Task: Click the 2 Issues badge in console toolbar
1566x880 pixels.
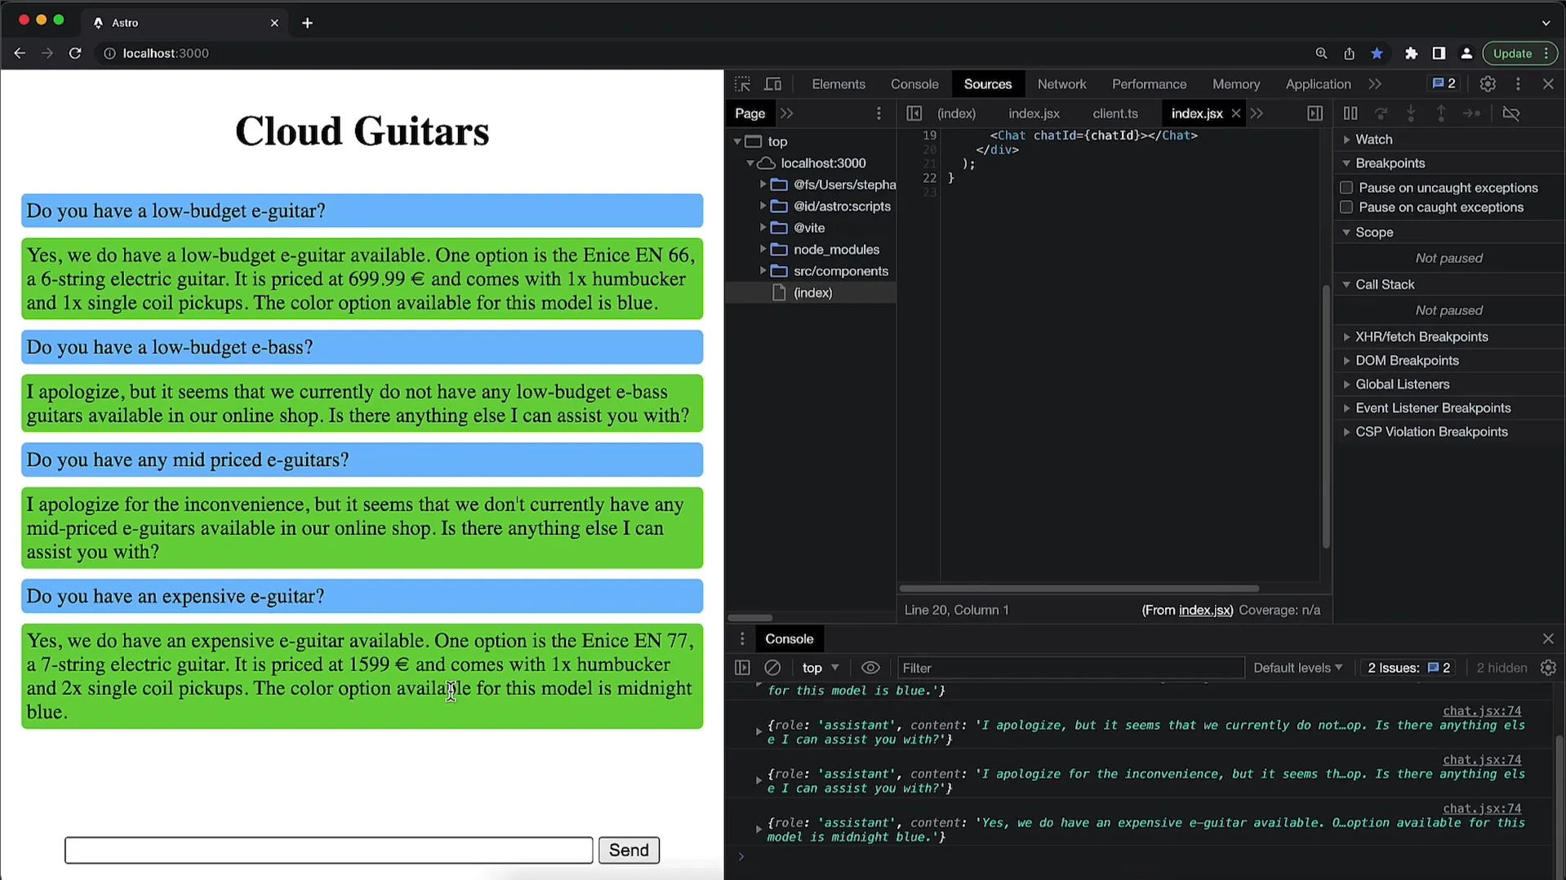Action: (x=1408, y=668)
